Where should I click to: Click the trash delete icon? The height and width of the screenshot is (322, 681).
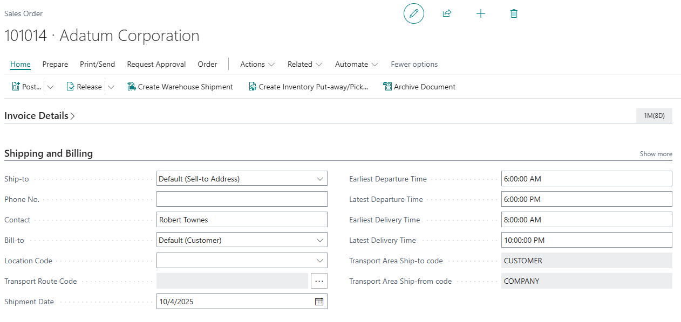(514, 13)
